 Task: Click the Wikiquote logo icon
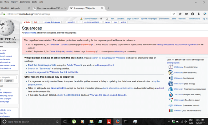[x=171, y=78]
